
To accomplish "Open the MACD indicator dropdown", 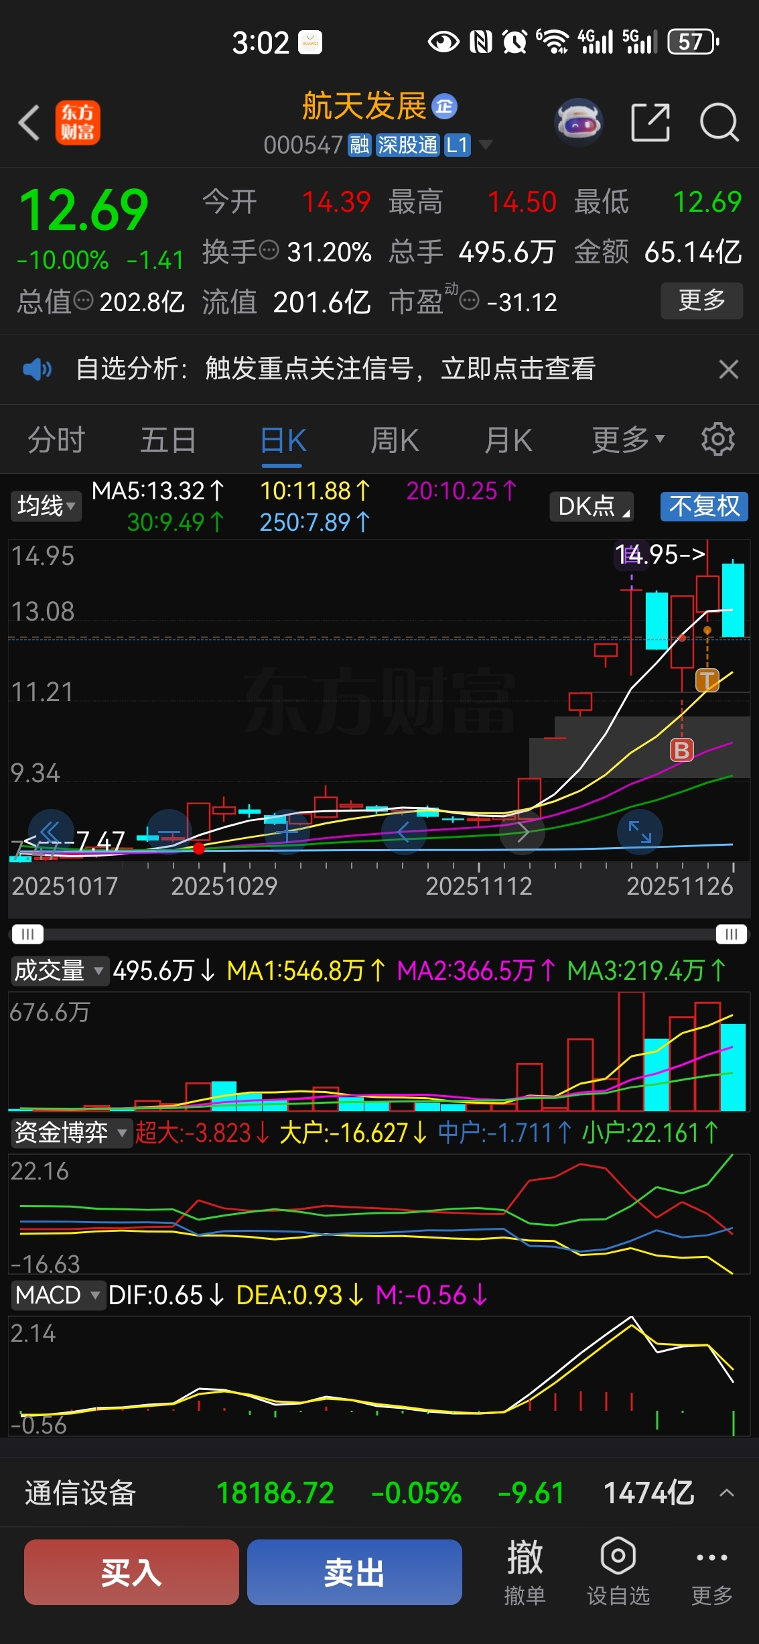I will click(x=58, y=1295).
